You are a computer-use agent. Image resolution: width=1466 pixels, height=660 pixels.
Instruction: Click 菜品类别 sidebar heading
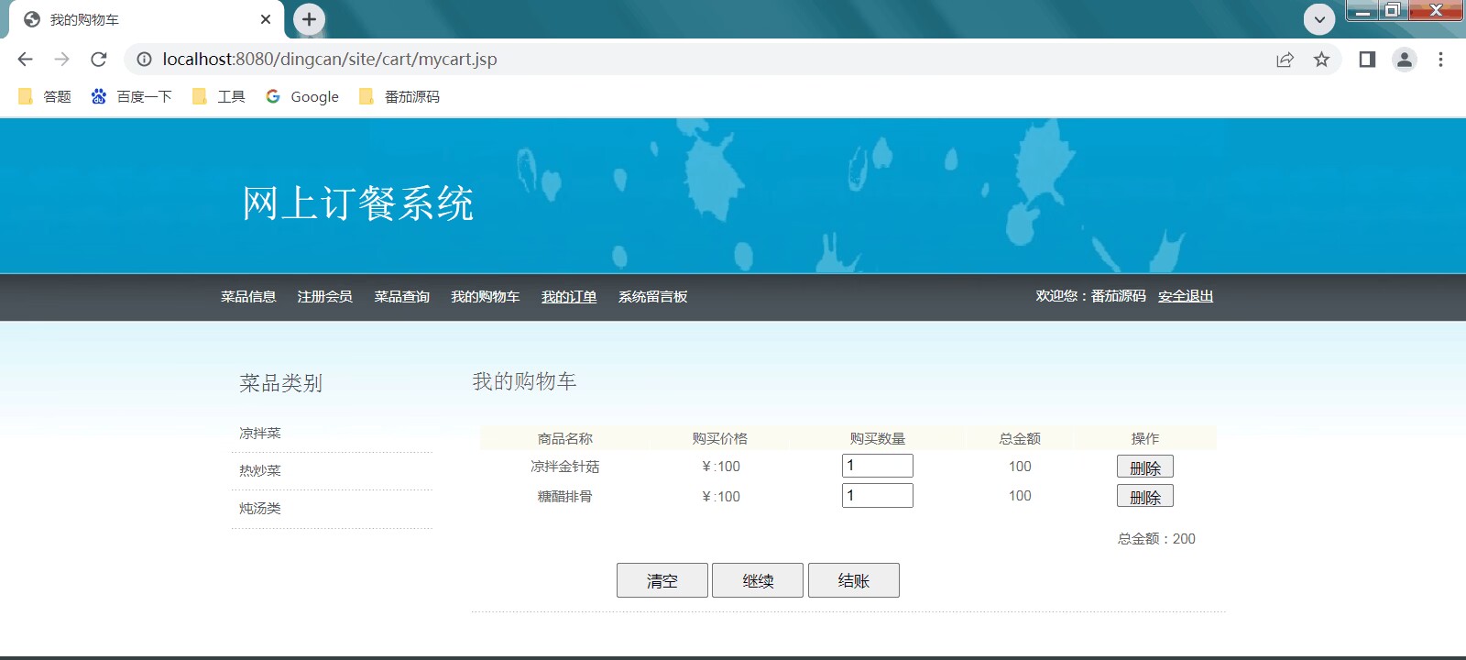281,383
